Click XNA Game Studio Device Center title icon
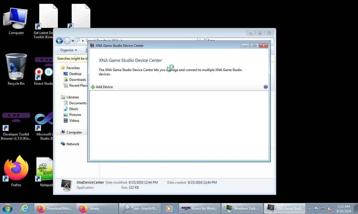358x214 pixels. click(92, 45)
